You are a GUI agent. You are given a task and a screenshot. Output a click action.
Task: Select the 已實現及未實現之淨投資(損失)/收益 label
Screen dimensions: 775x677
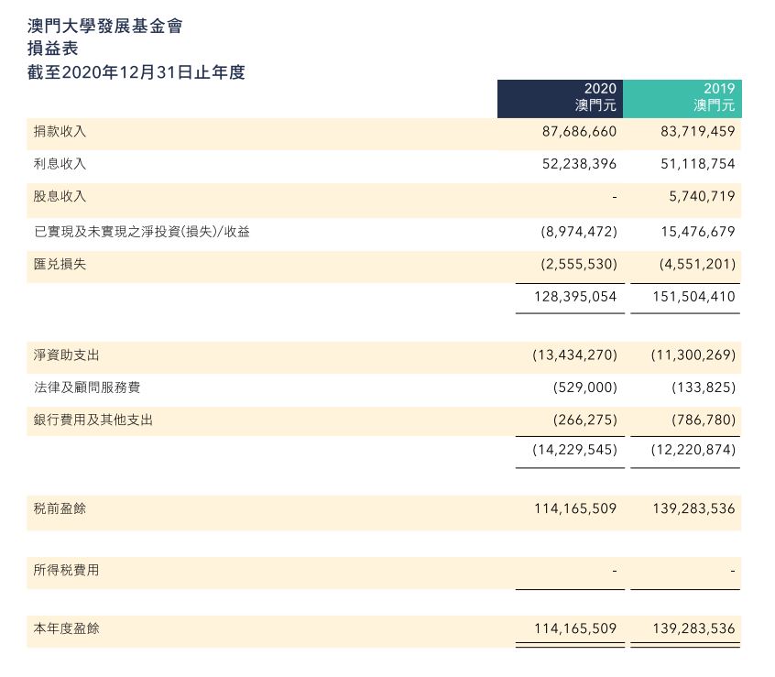pos(142,231)
